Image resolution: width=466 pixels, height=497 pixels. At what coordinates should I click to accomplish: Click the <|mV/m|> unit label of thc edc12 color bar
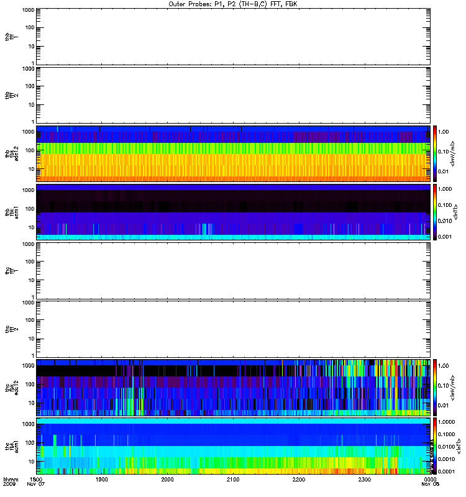(x=452, y=388)
